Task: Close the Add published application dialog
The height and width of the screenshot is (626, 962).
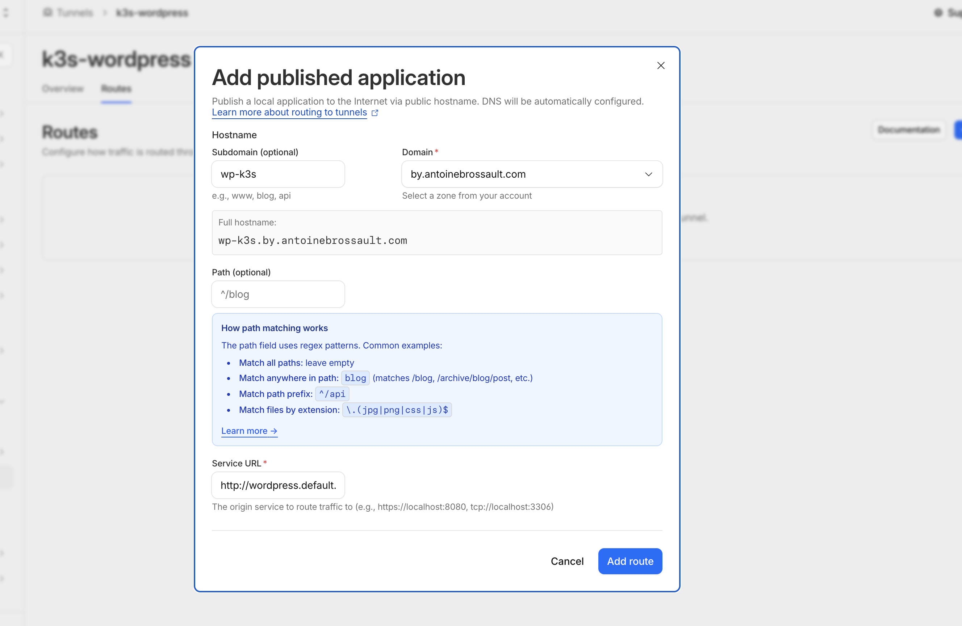Action: click(660, 65)
